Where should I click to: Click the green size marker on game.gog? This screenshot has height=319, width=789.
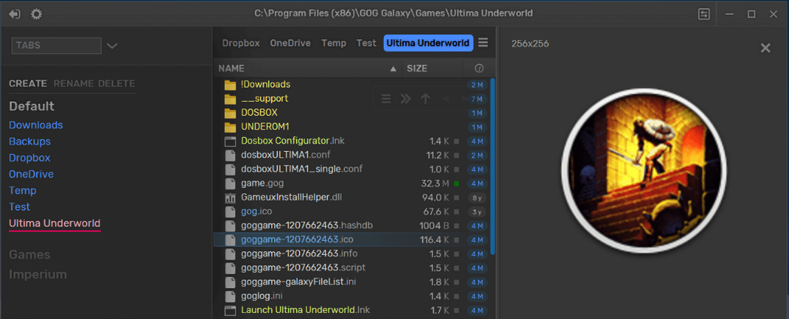point(456,184)
